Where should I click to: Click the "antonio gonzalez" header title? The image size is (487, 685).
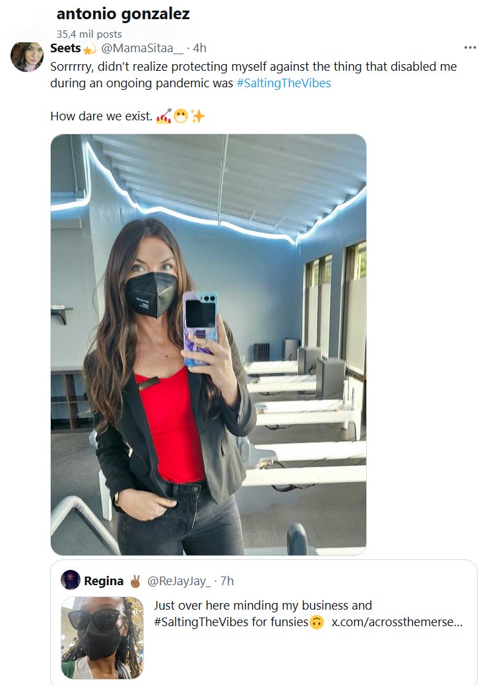tap(123, 14)
